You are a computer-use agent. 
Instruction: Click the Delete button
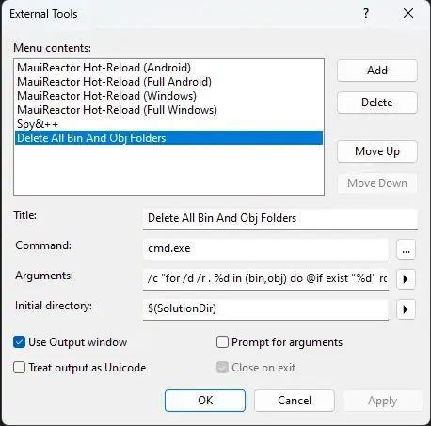coord(377,103)
